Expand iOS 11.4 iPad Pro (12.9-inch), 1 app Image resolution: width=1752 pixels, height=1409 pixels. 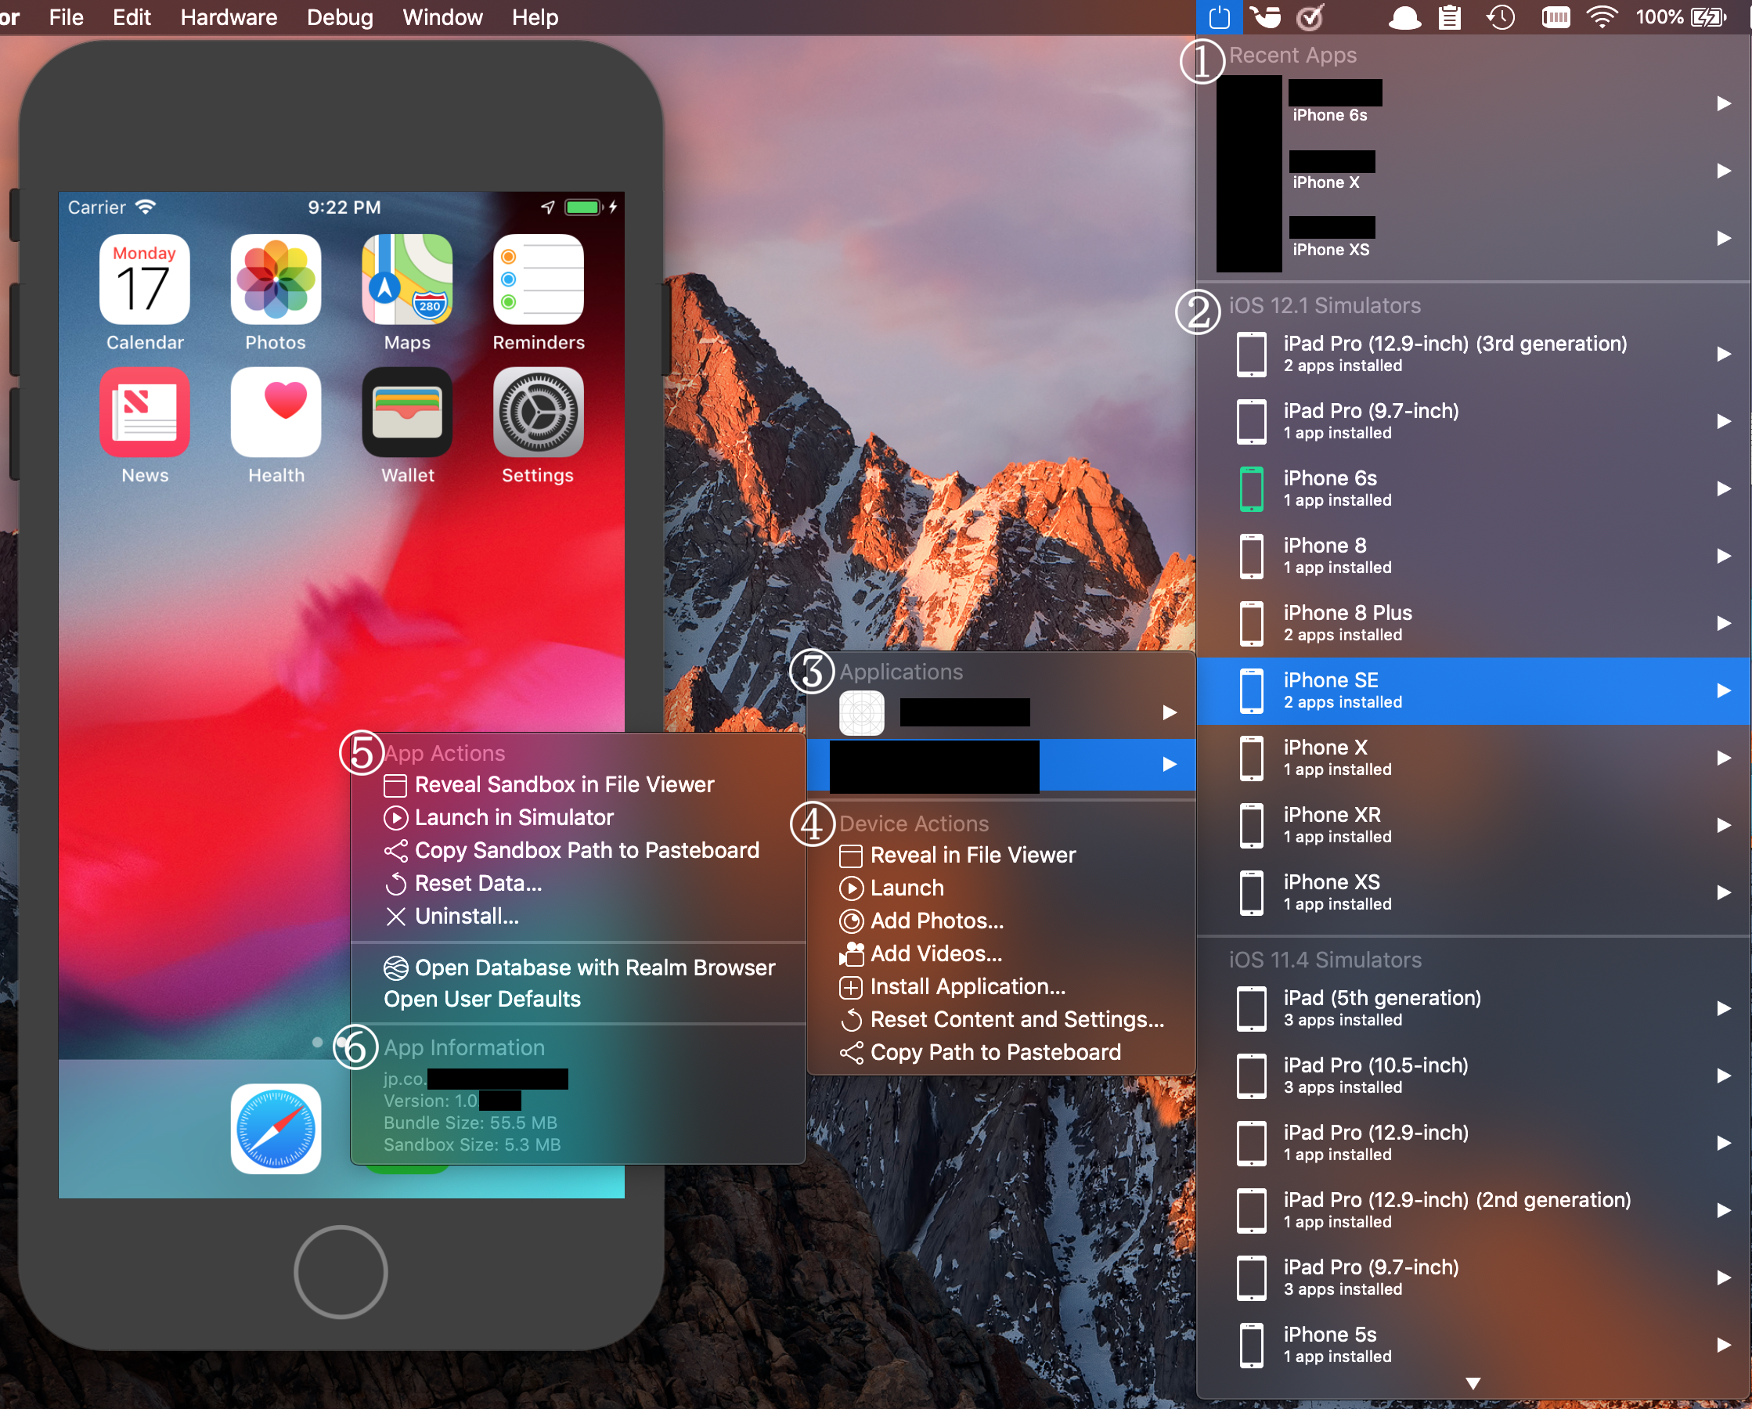pyautogui.click(x=1473, y=1144)
